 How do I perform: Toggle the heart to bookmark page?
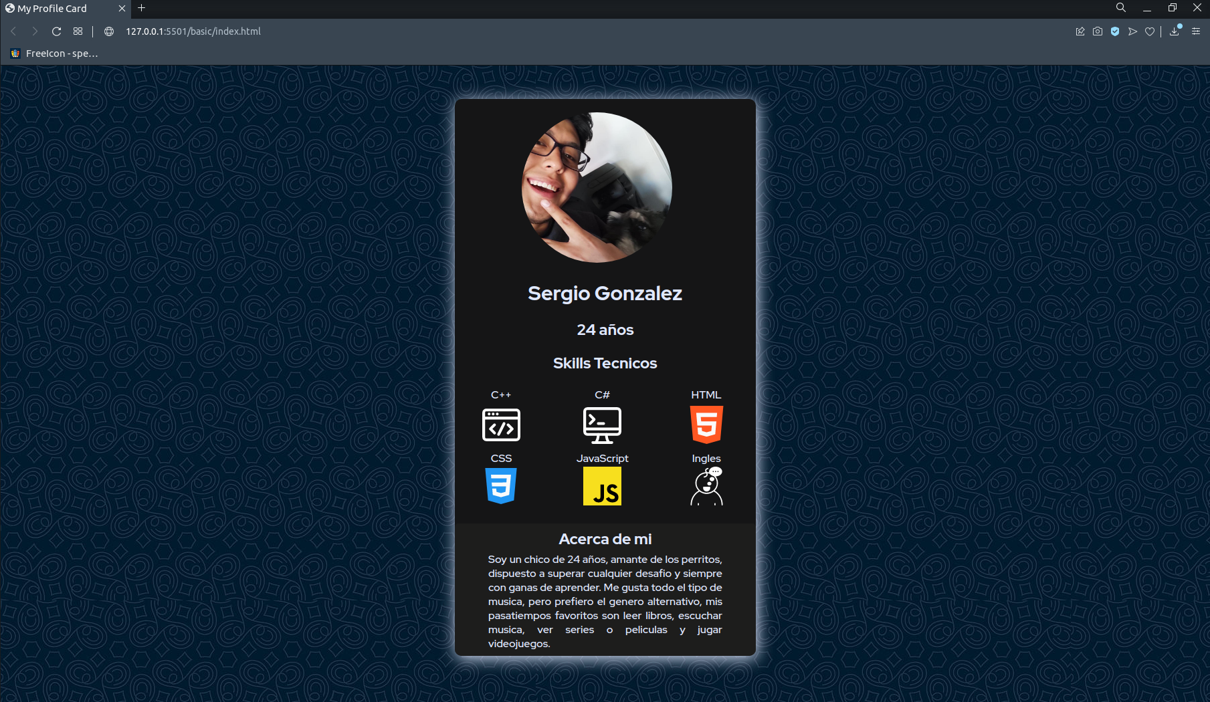pos(1150,31)
